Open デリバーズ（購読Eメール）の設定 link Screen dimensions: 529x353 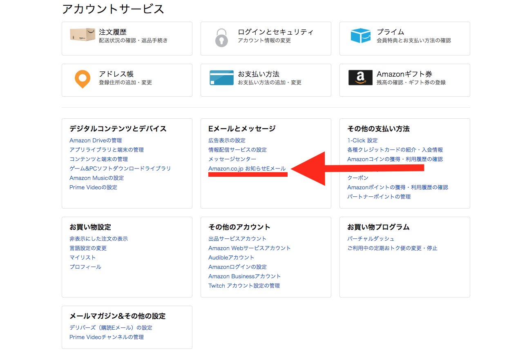[111, 328]
